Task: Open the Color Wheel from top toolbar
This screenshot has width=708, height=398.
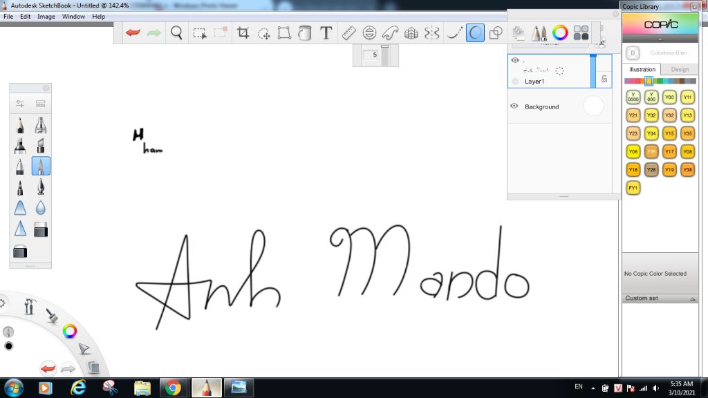Action: [560, 32]
